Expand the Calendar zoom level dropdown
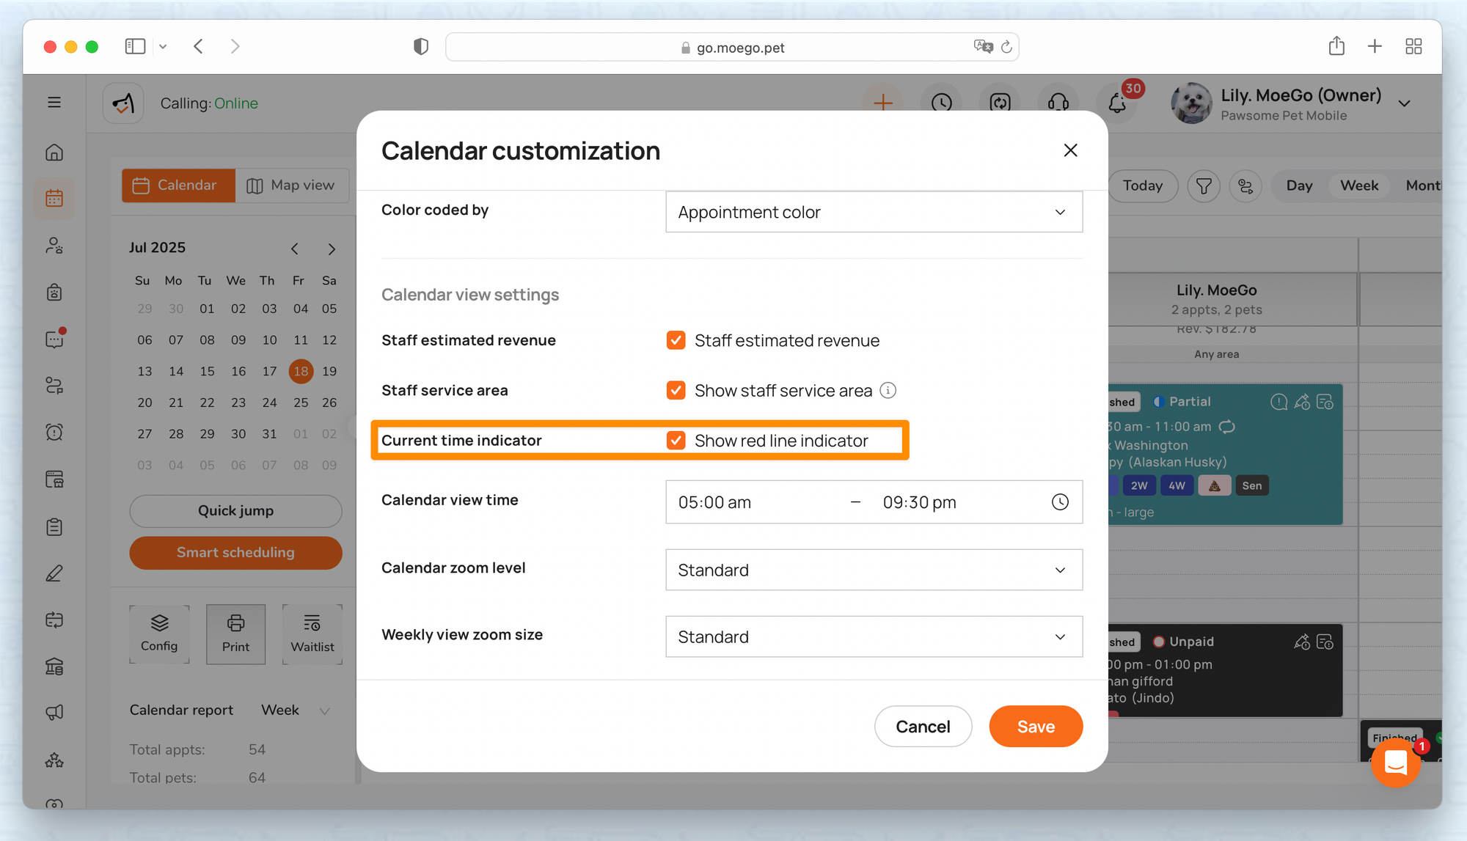This screenshot has width=1467, height=841. click(x=874, y=570)
